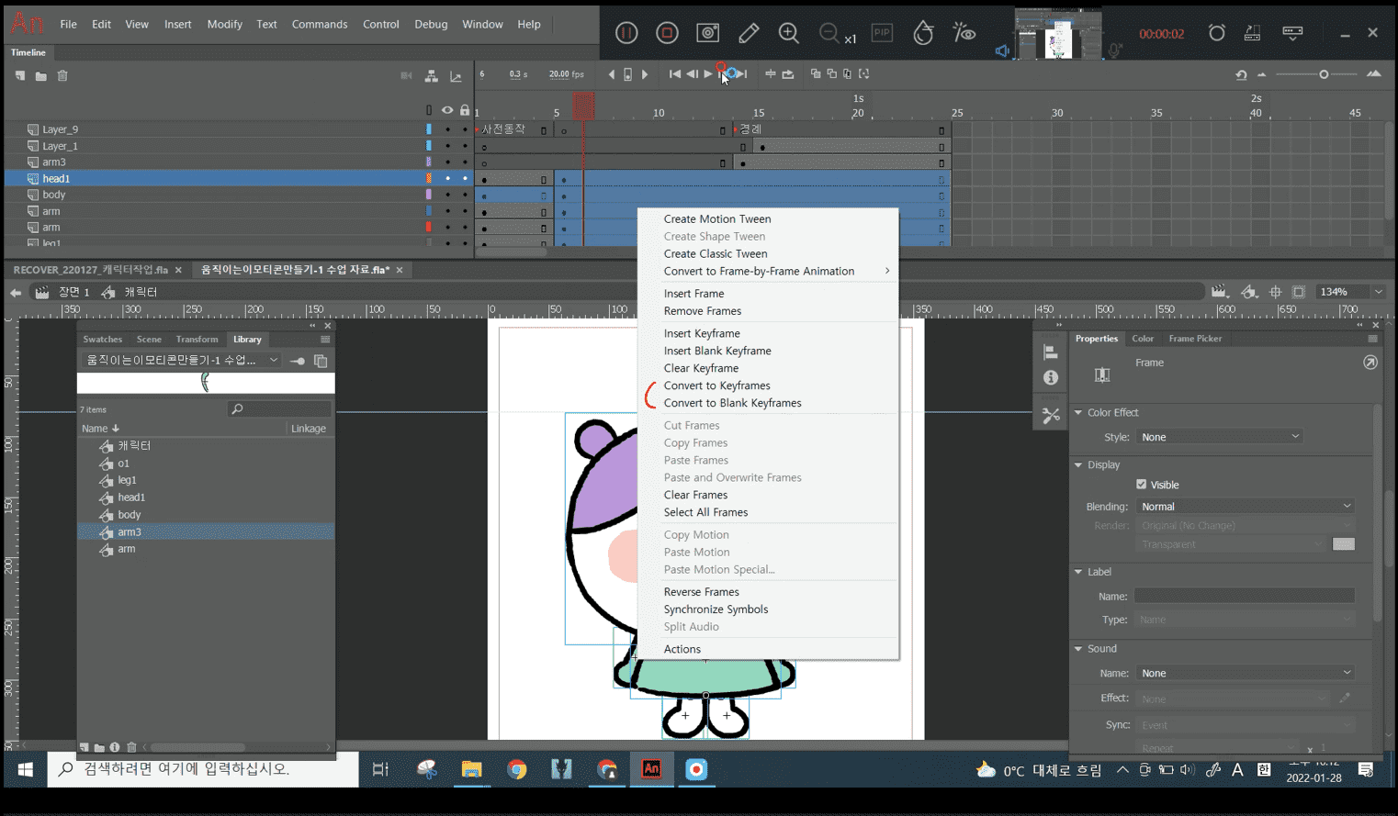Open the Blending mode dropdown
Image resolution: width=1398 pixels, height=816 pixels.
click(x=1245, y=507)
